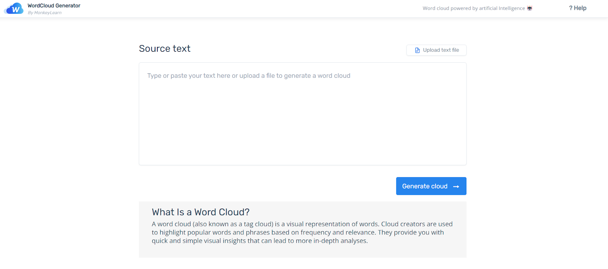Click the blue WordCloud cloud logo
This screenshot has width=608, height=269.
pos(14,9)
